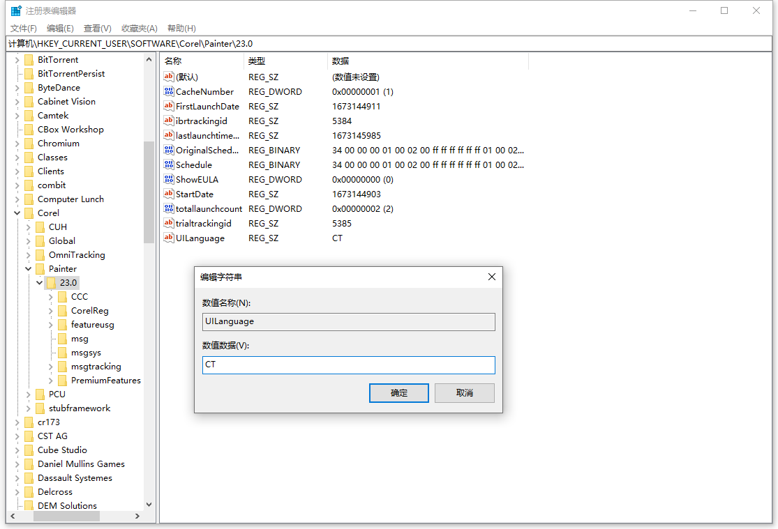Image resolution: width=778 pixels, height=529 pixels.
Task: Click the 数值名称 field showing UILanguage
Action: click(x=349, y=321)
